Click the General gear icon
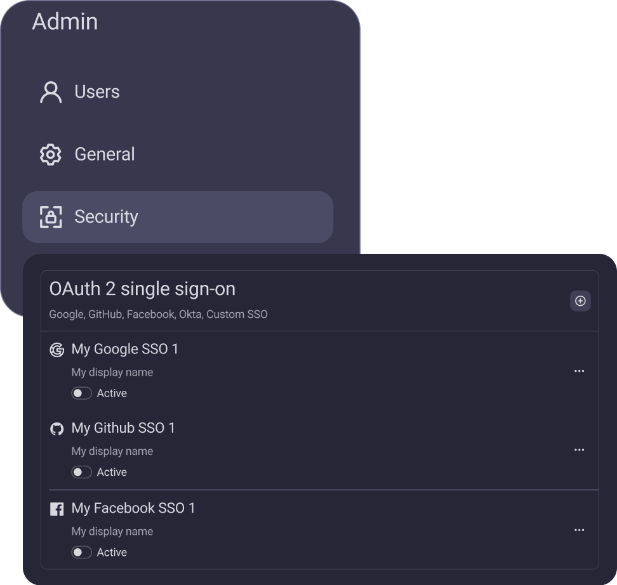Image resolution: width=617 pixels, height=585 pixels. click(x=51, y=154)
